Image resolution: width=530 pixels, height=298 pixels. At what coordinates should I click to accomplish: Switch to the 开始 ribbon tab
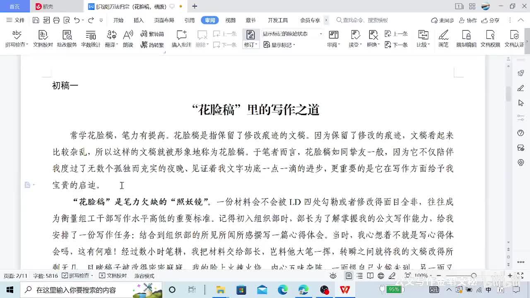pyautogui.click(x=118, y=20)
